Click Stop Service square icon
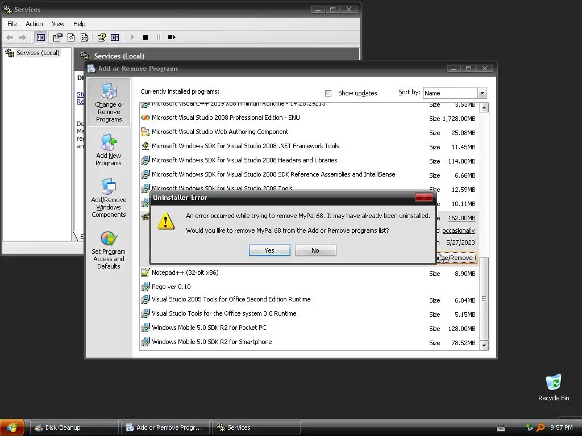Viewport: 582px width, 436px height. coord(145,37)
